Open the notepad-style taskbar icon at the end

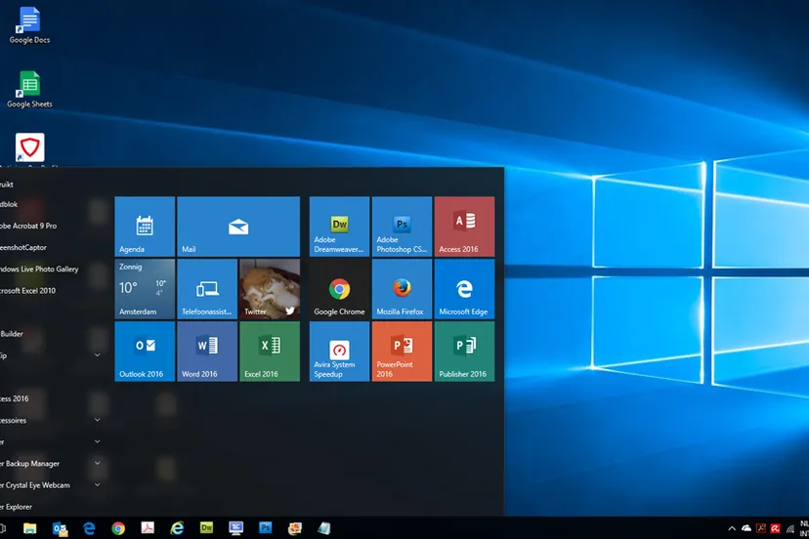pos(324,528)
